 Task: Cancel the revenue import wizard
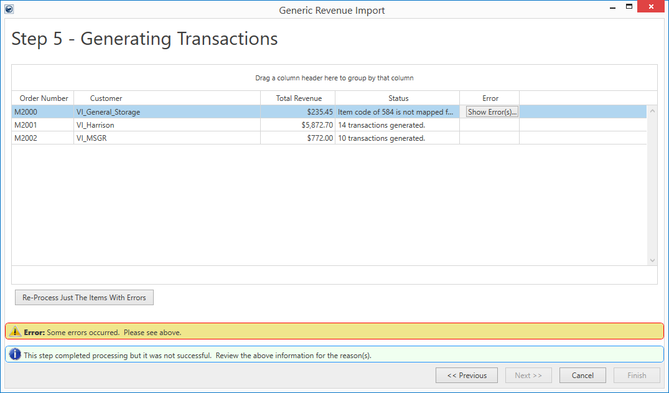(x=582, y=376)
